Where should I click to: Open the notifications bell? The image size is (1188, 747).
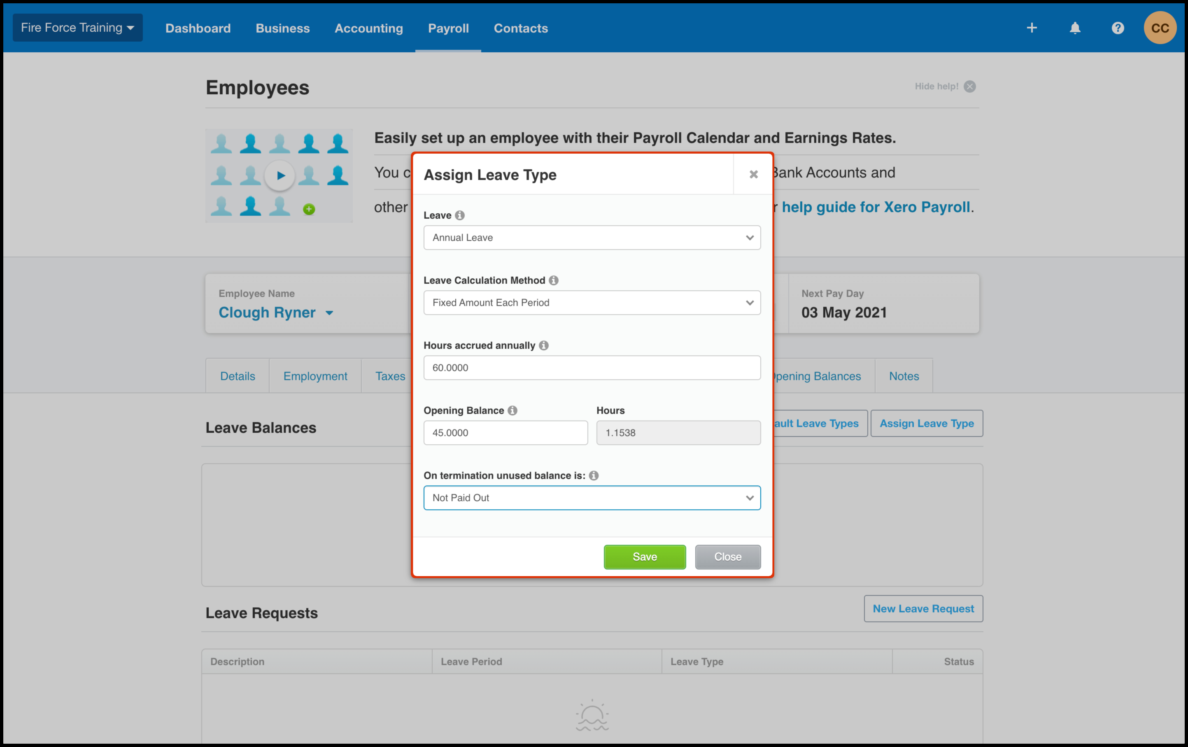(x=1075, y=28)
